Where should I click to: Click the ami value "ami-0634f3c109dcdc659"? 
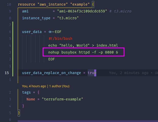pyautogui.click(x=82, y=11)
